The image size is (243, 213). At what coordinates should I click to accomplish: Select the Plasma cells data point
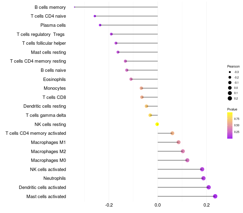click(x=100, y=25)
